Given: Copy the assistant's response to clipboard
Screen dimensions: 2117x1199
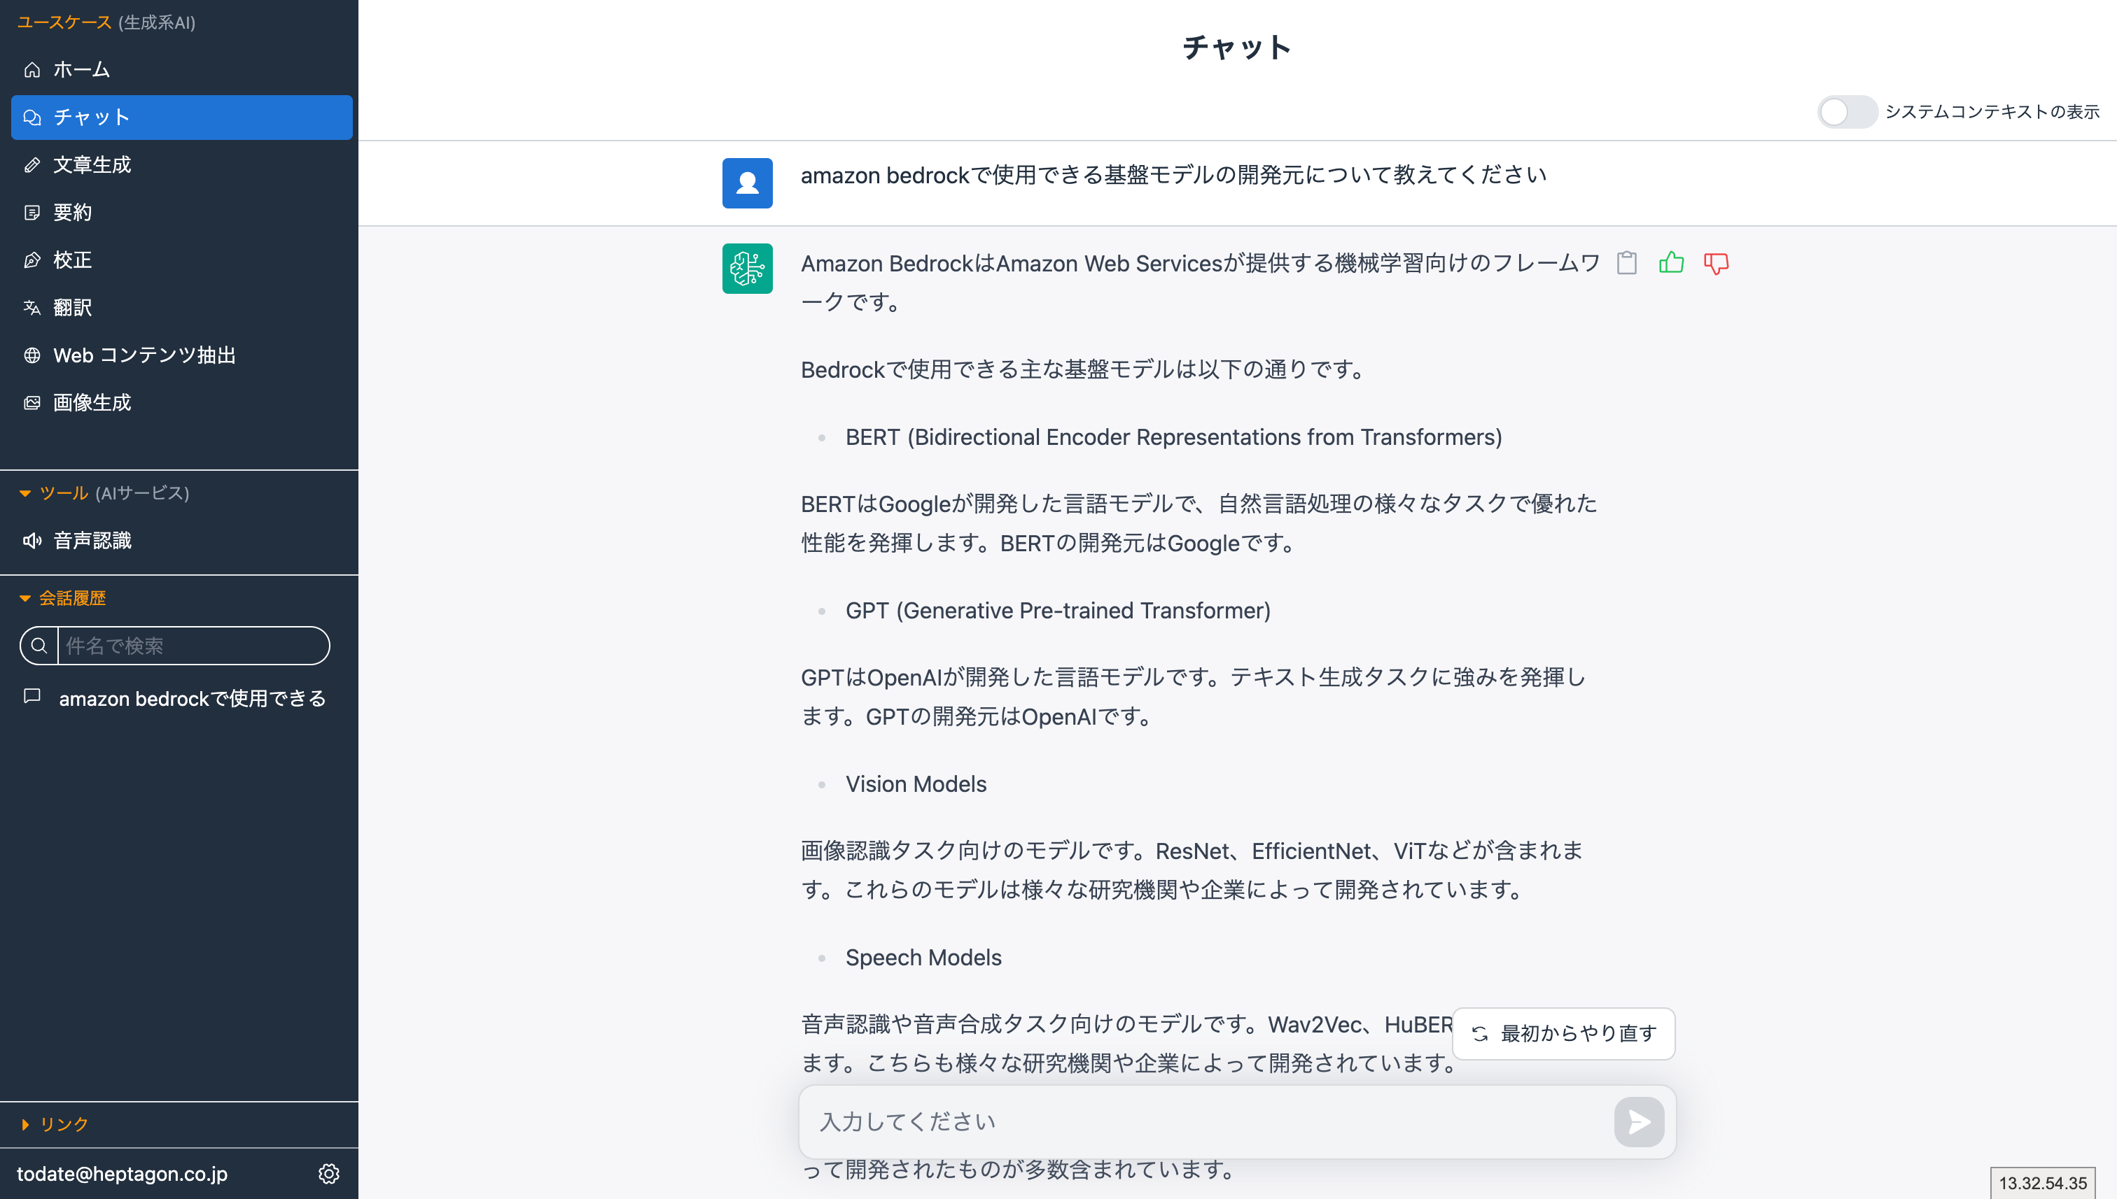Looking at the screenshot, I should (x=1627, y=264).
